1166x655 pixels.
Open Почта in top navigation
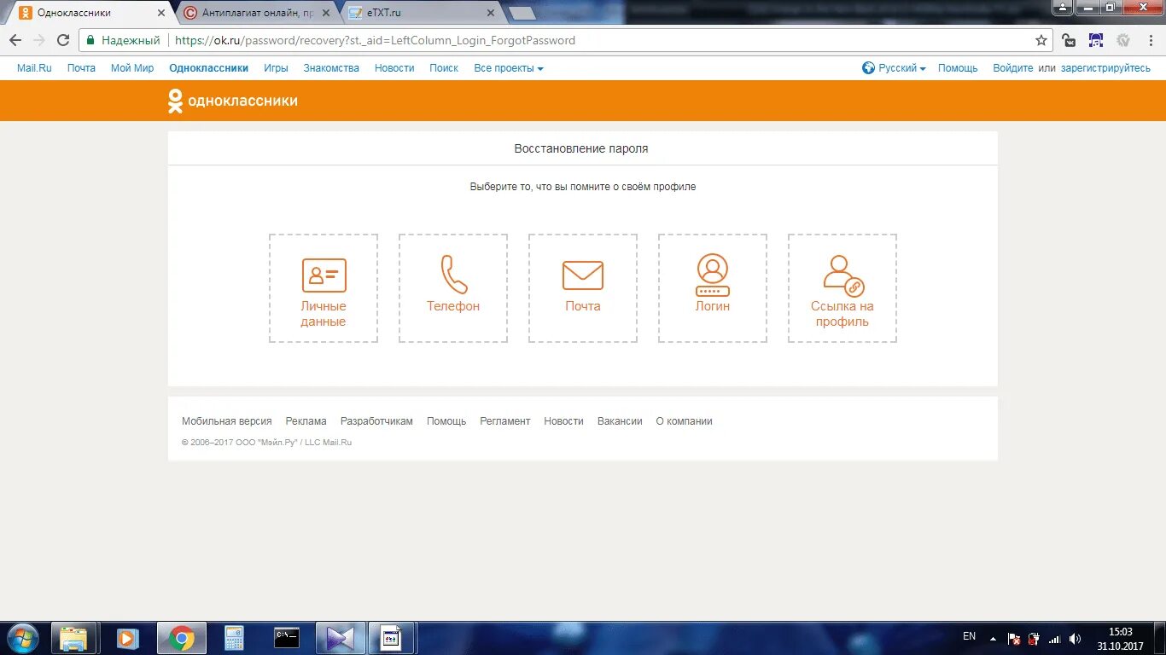(x=81, y=67)
